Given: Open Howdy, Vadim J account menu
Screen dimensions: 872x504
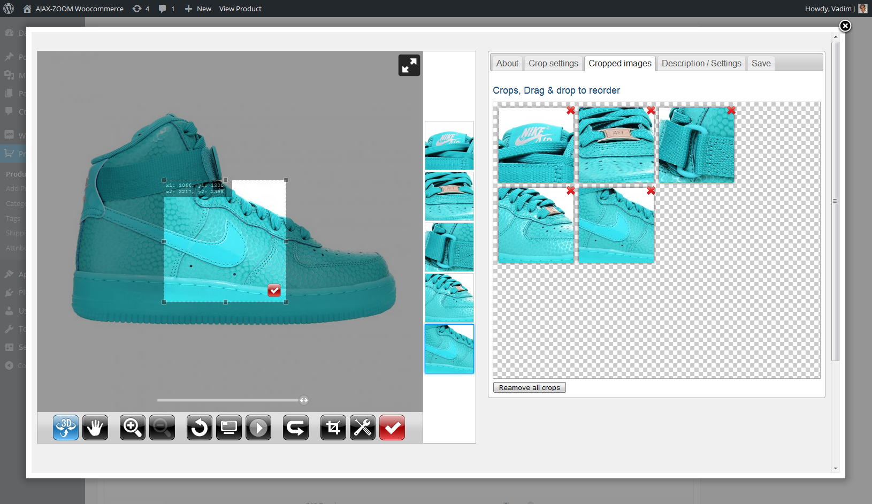Looking at the screenshot, I should 836,9.
